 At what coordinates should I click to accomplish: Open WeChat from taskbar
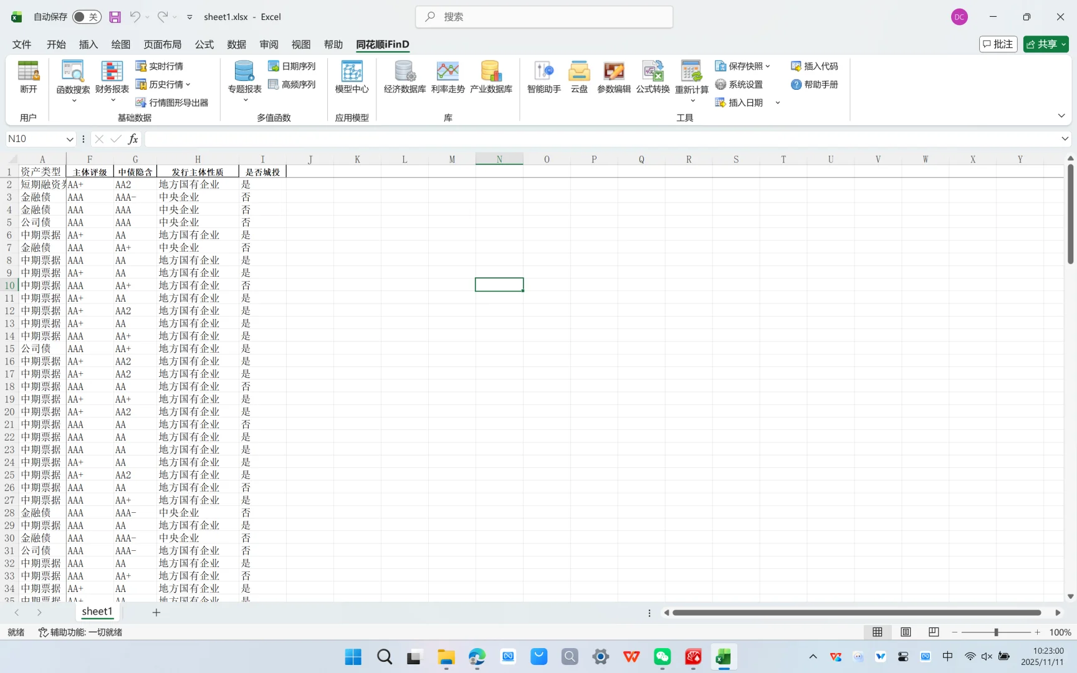(662, 657)
